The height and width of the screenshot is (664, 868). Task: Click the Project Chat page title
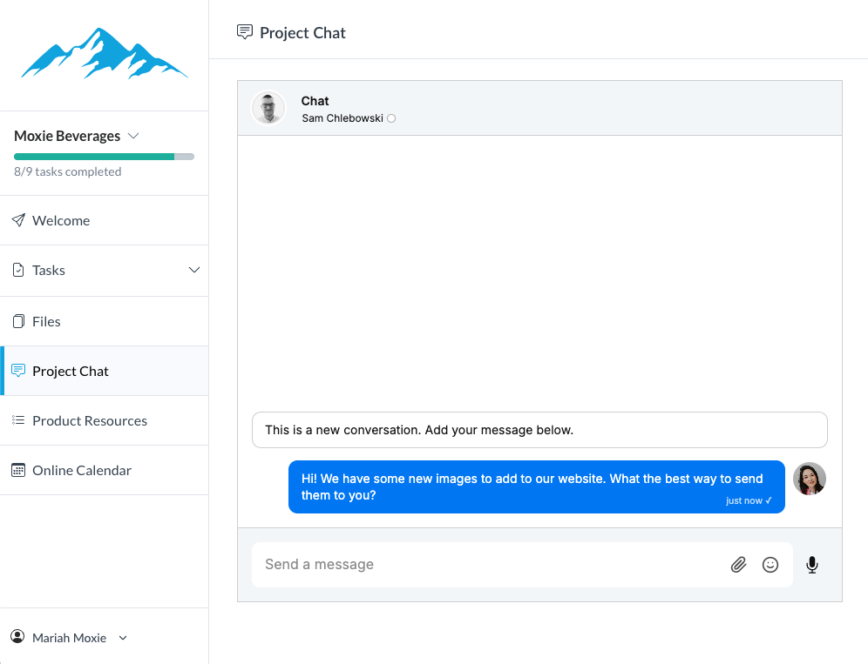pyautogui.click(x=302, y=33)
